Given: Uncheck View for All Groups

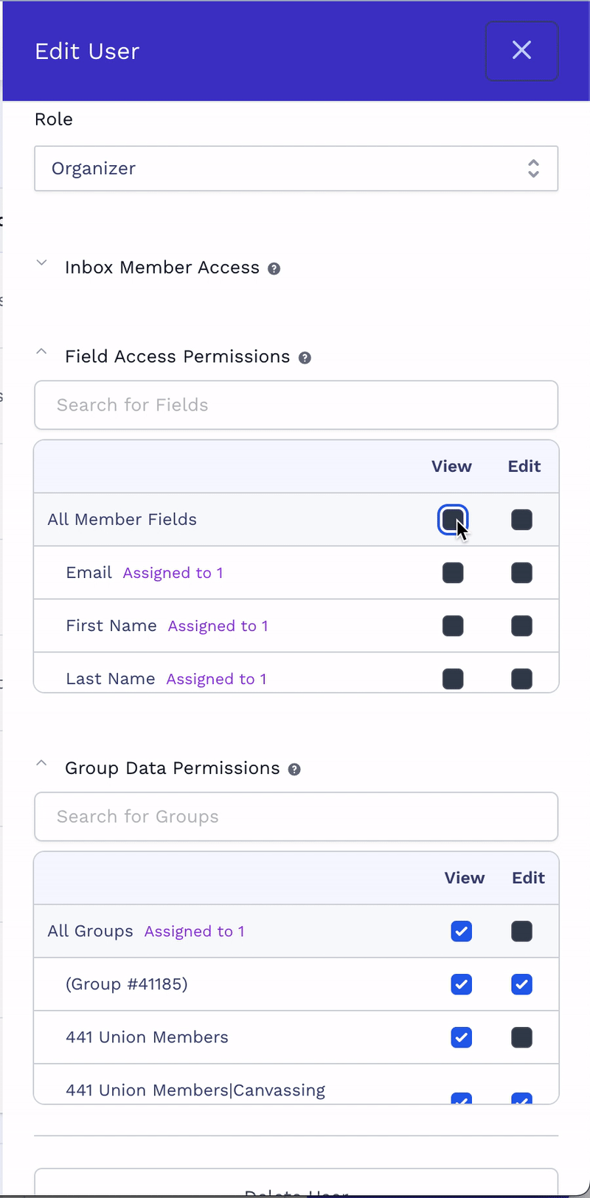Looking at the screenshot, I should pyautogui.click(x=462, y=931).
